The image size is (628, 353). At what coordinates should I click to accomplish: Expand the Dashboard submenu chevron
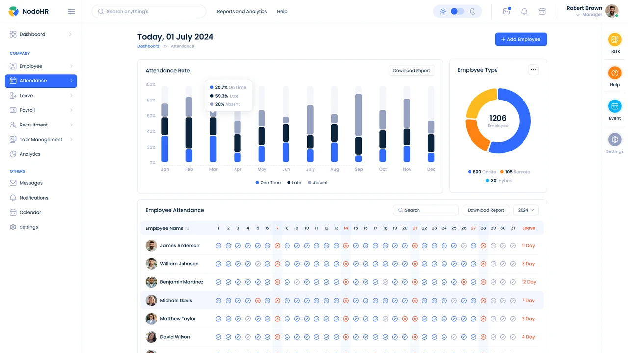point(70,34)
